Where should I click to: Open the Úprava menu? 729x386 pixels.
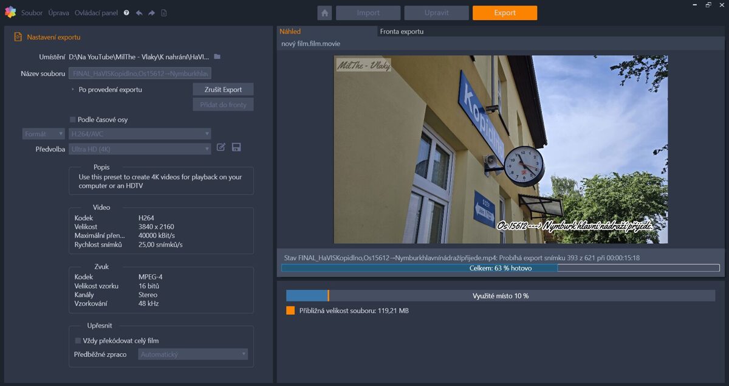pos(59,13)
